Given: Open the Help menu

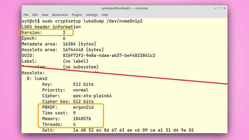Looking at the screenshot, I should [105, 15].
